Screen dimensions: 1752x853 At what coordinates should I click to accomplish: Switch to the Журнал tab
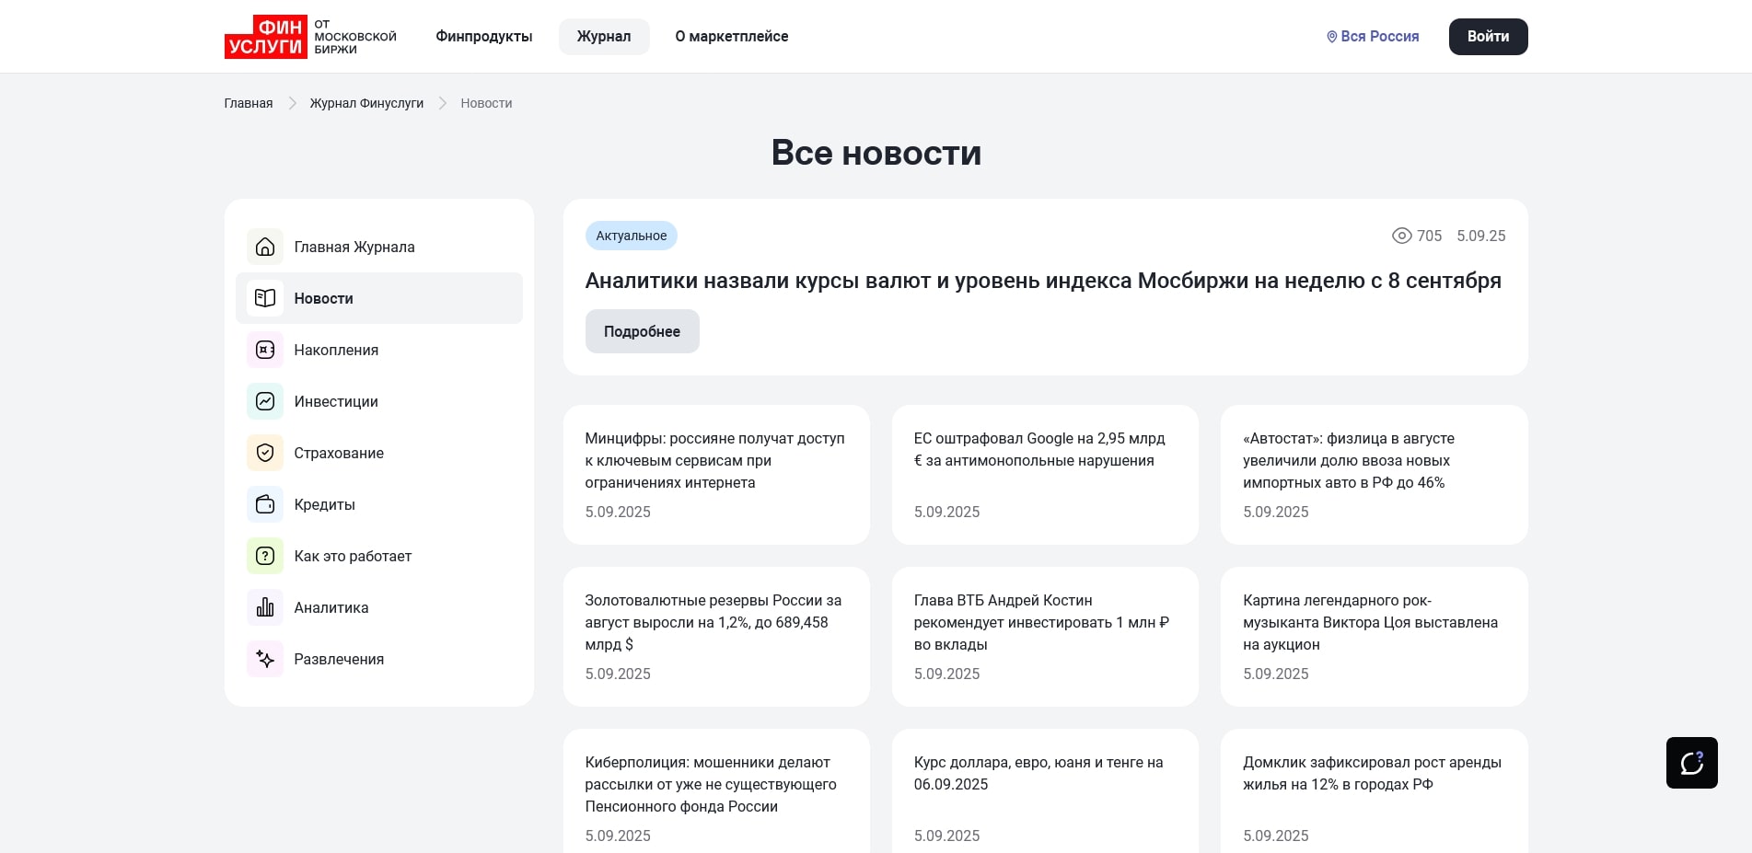[603, 36]
